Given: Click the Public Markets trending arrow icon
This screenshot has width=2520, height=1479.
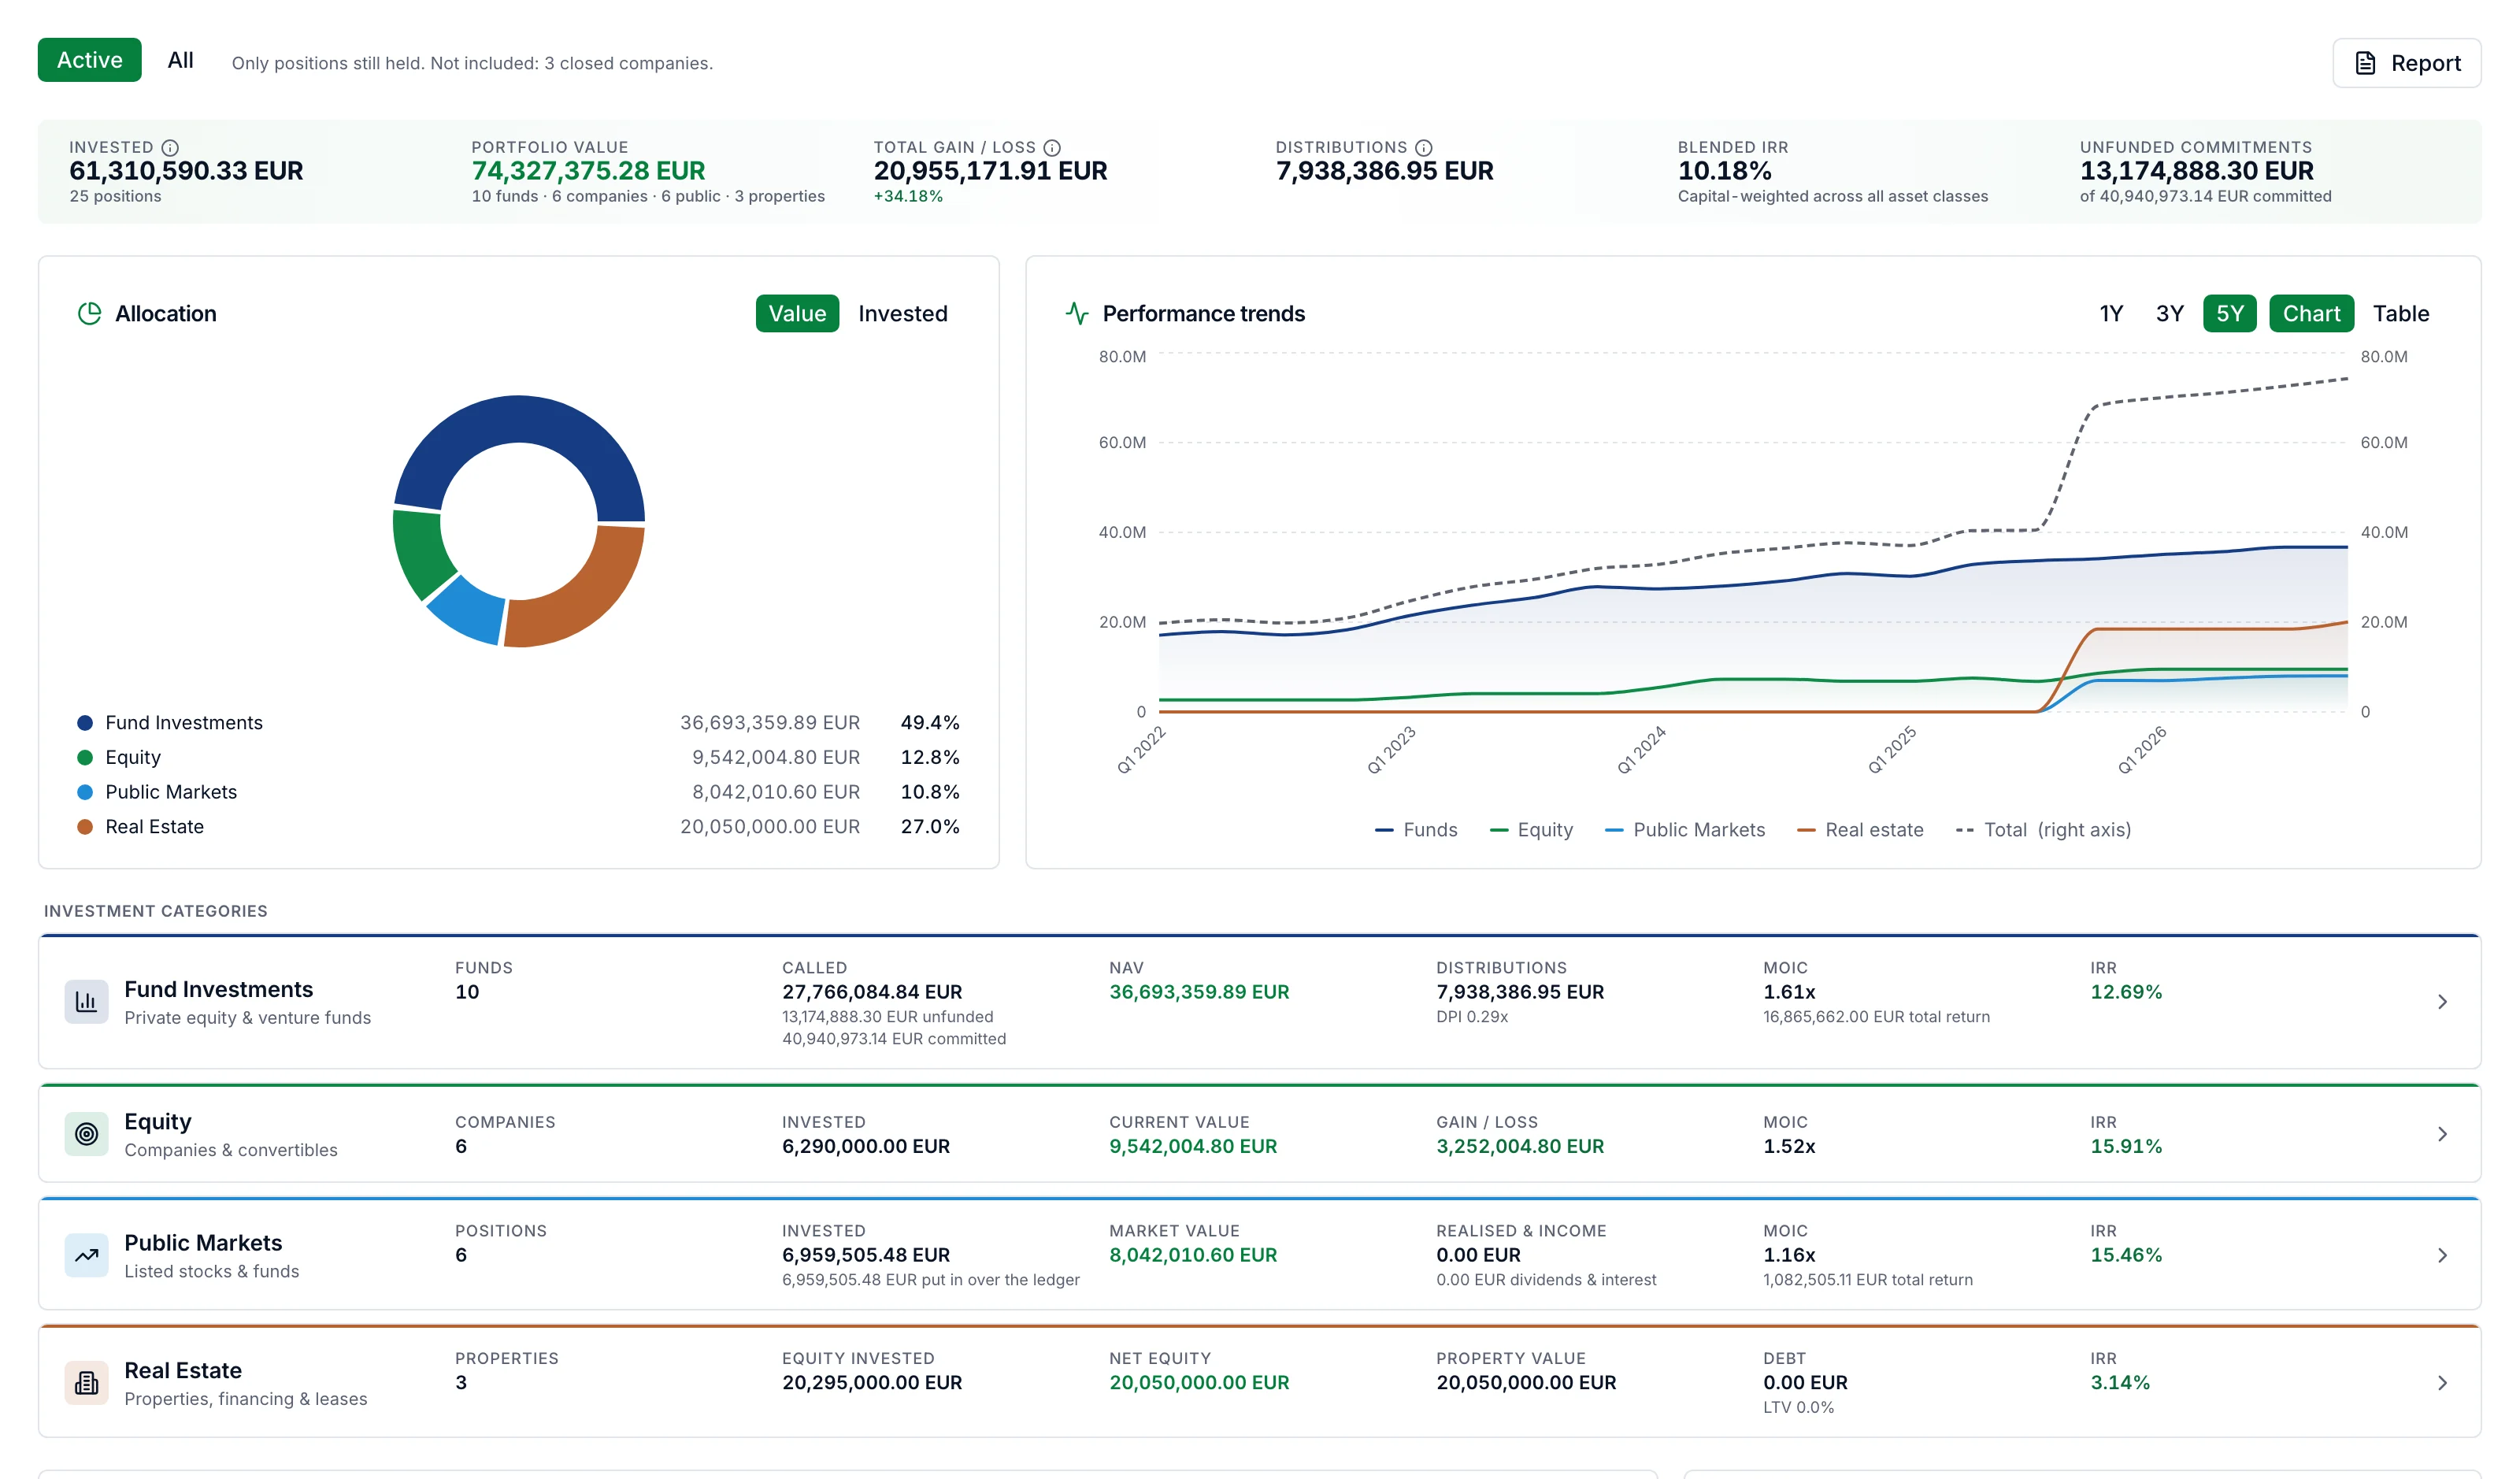Looking at the screenshot, I should click(87, 1255).
